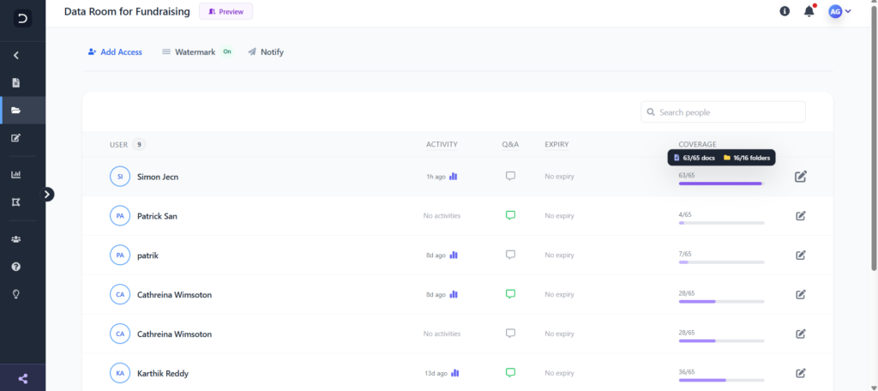Click the SI avatar for Simon Jecn

[120, 177]
